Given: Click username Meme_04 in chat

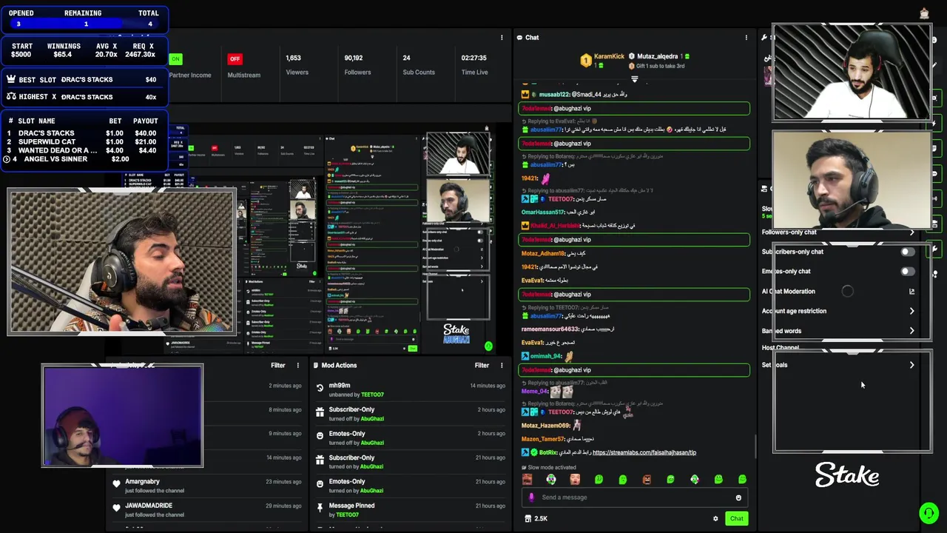Looking at the screenshot, I should point(534,391).
